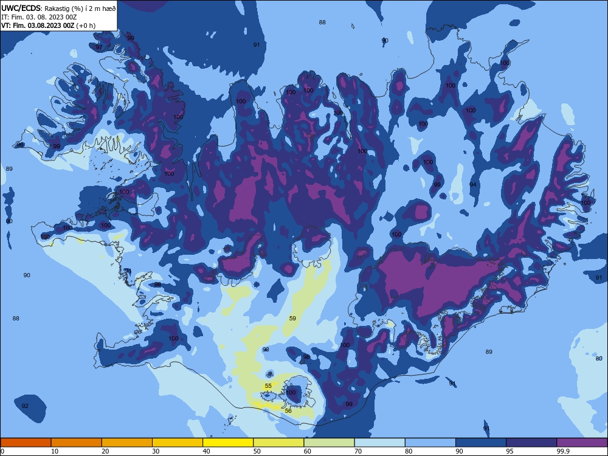
Task: Click legend tick label 60
Action: (x=308, y=451)
